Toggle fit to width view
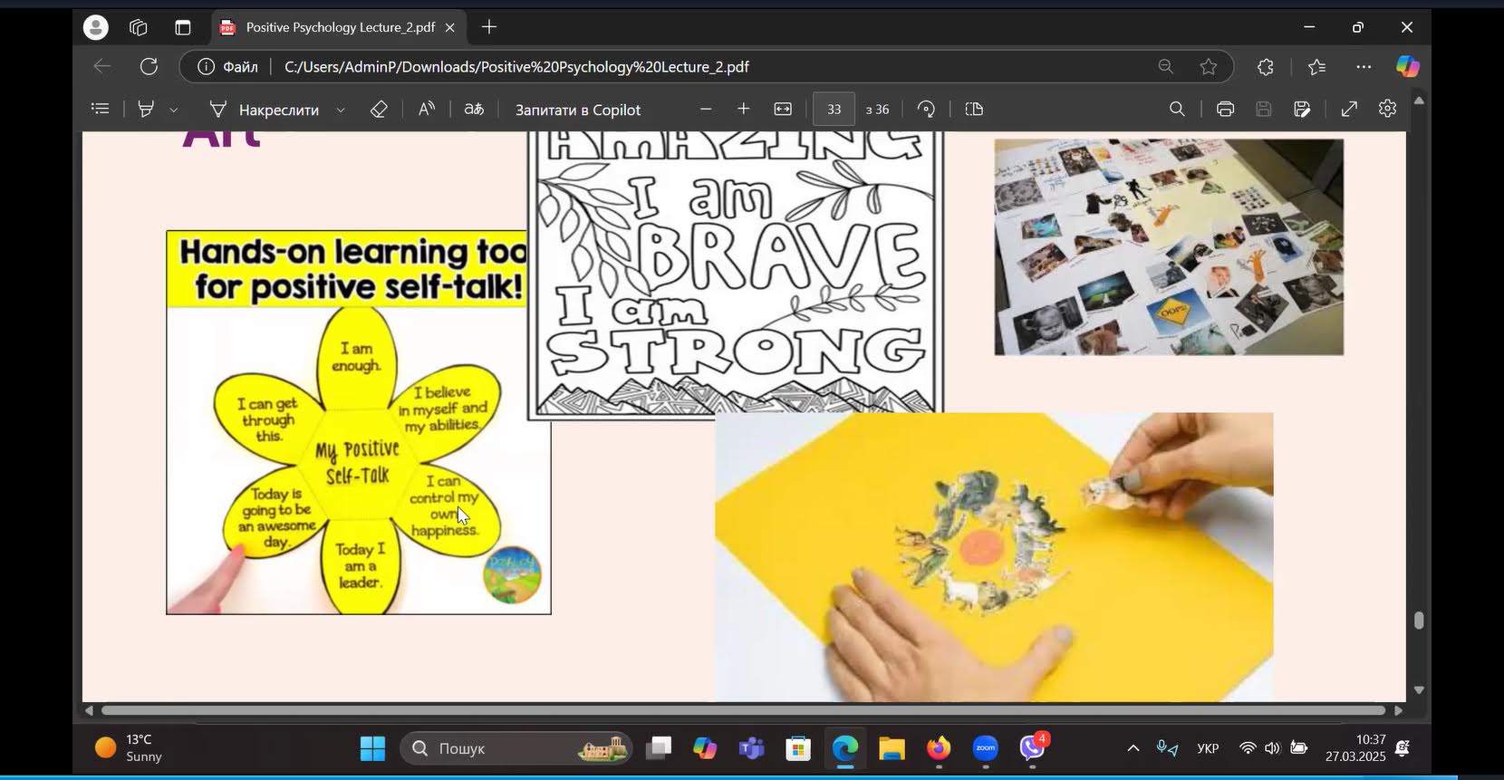 tap(783, 109)
